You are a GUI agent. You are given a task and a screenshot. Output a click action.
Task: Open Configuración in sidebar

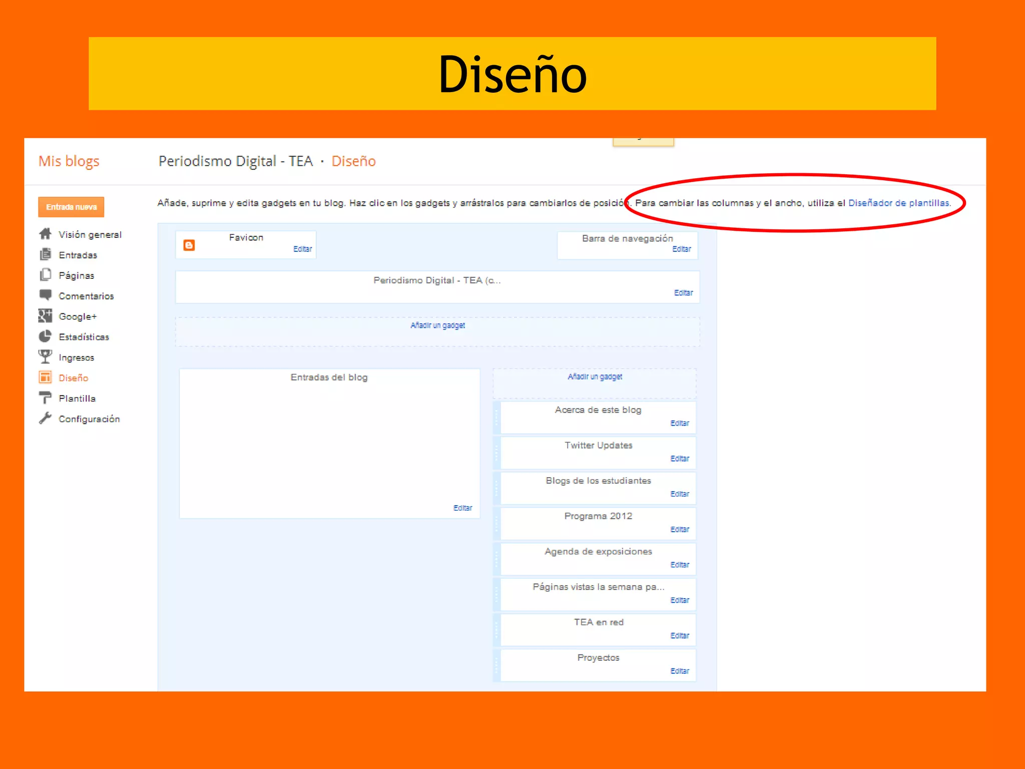(89, 419)
